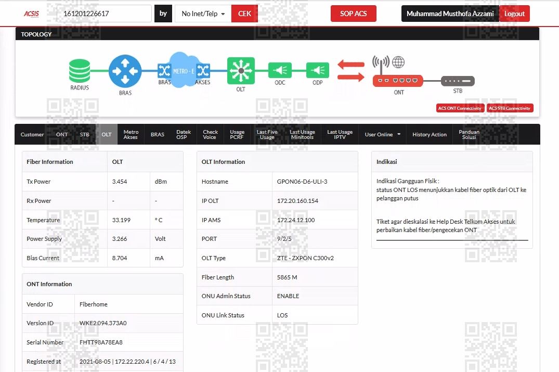Open the Datek OSP tab
The width and height of the screenshot is (559, 372).
pos(183,134)
